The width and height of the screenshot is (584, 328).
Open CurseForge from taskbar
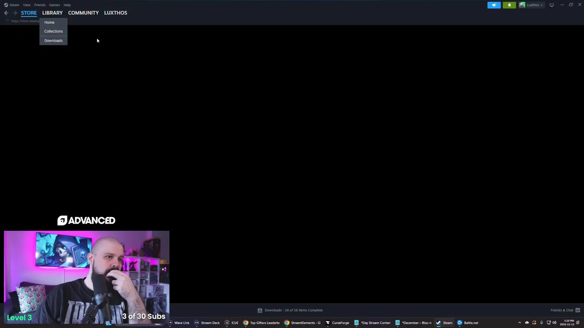(337, 323)
